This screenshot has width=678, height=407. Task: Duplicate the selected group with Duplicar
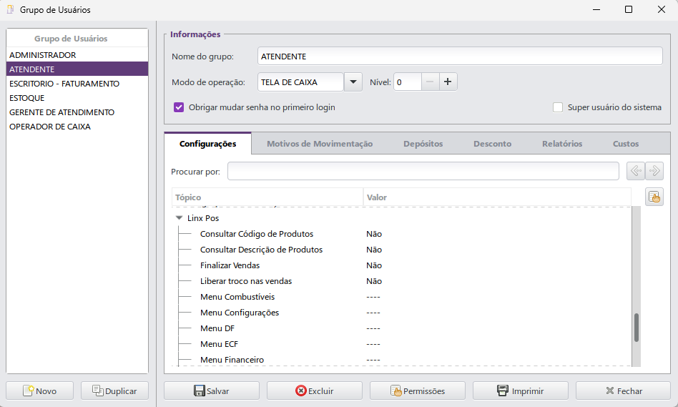(114, 391)
